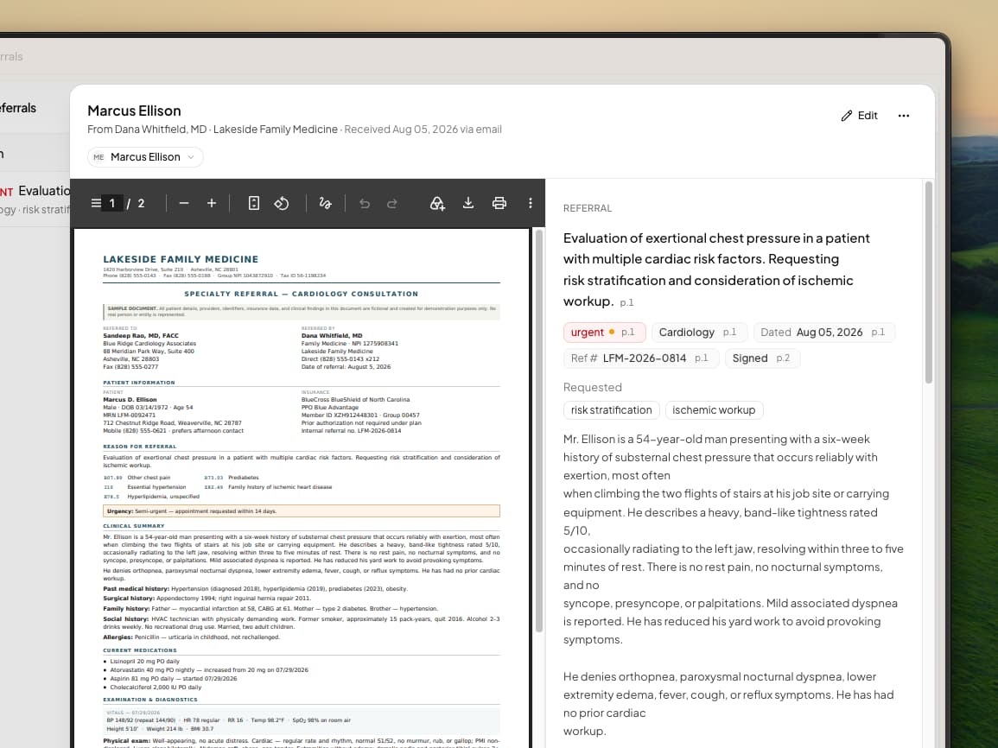This screenshot has width=998, height=748.
Task: Open the three-dot menu beside Edit
Action: coord(904,115)
